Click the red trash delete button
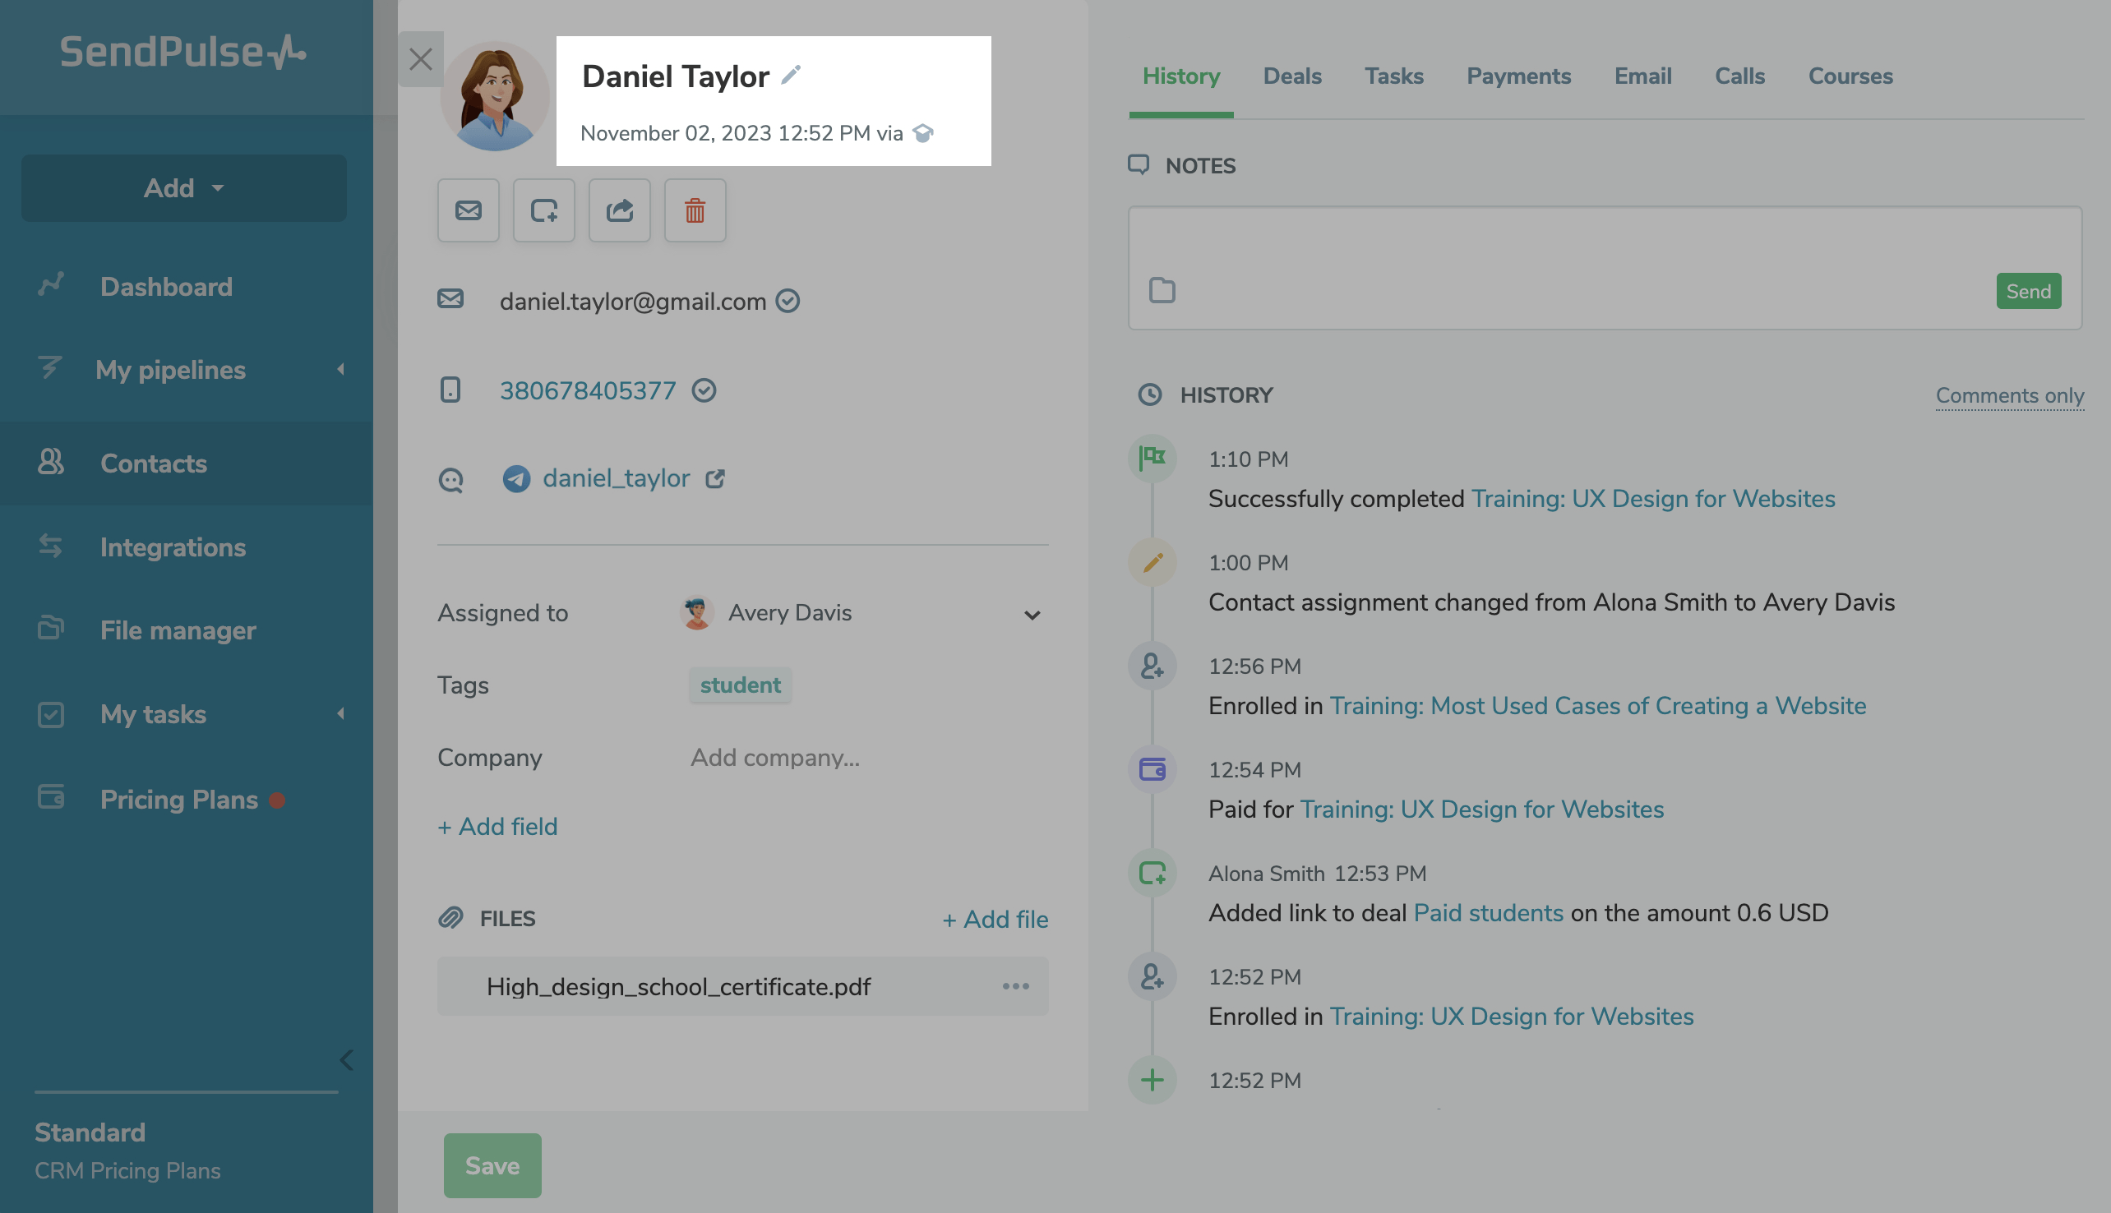2111x1213 pixels. [x=695, y=210]
